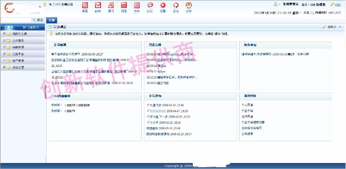Open the 讨论 discussion bubble icon
Image resolution: width=346 pixels, height=169 pixels.
click(150, 5)
